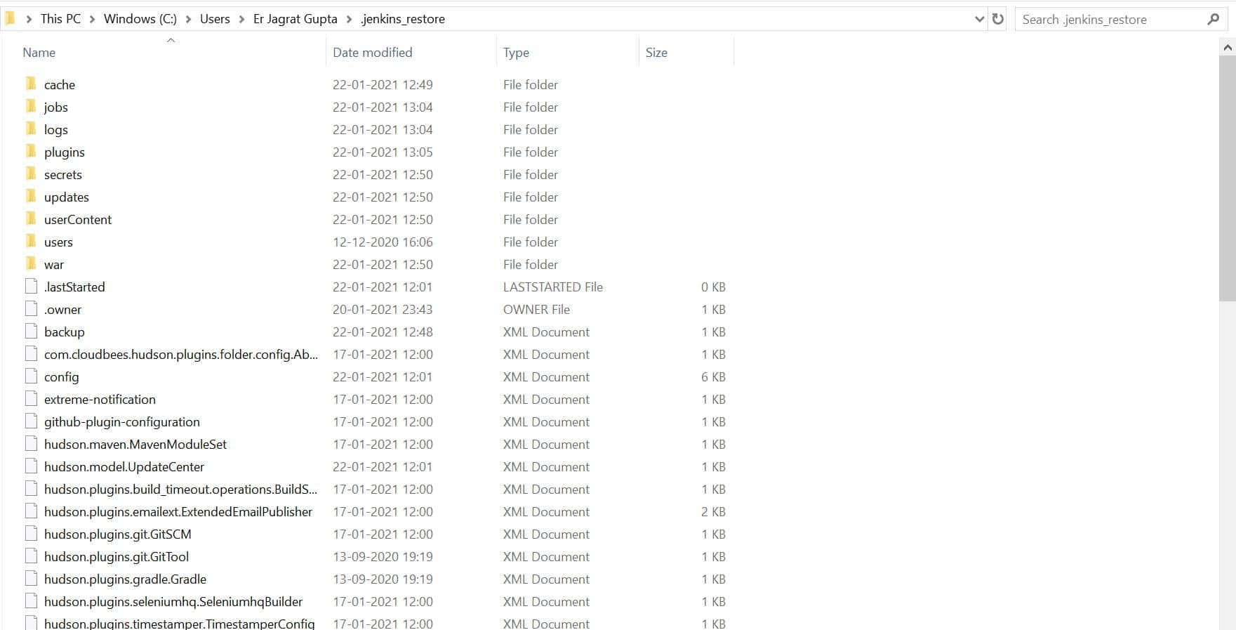Click the backup XML file icon

[x=31, y=332]
